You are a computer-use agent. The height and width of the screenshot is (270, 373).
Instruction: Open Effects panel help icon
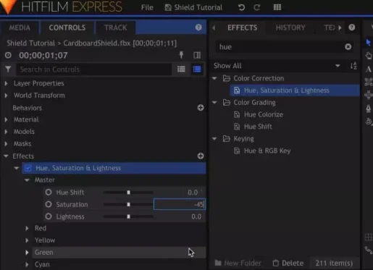(x=352, y=28)
